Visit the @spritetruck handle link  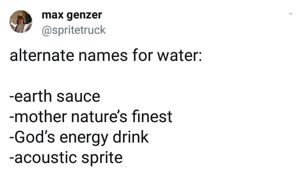[x=74, y=30]
